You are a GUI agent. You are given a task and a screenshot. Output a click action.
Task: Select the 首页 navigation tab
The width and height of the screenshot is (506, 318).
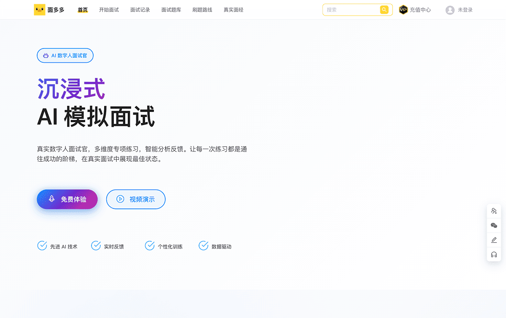[83, 10]
